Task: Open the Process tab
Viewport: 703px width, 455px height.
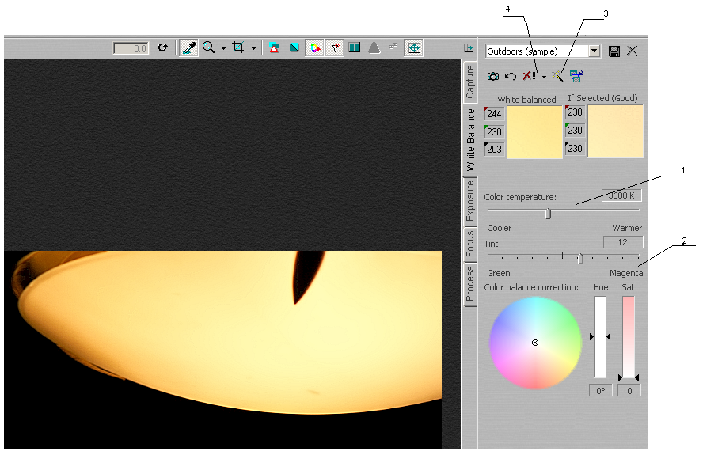Action: tap(469, 284)
